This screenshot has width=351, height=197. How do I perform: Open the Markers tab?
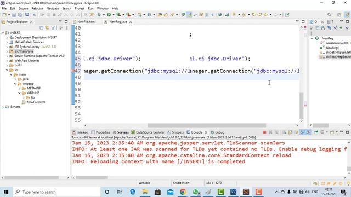pos(81,132)
